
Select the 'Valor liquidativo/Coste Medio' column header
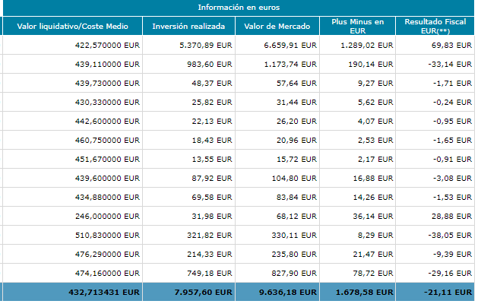[x=72, y=26]
